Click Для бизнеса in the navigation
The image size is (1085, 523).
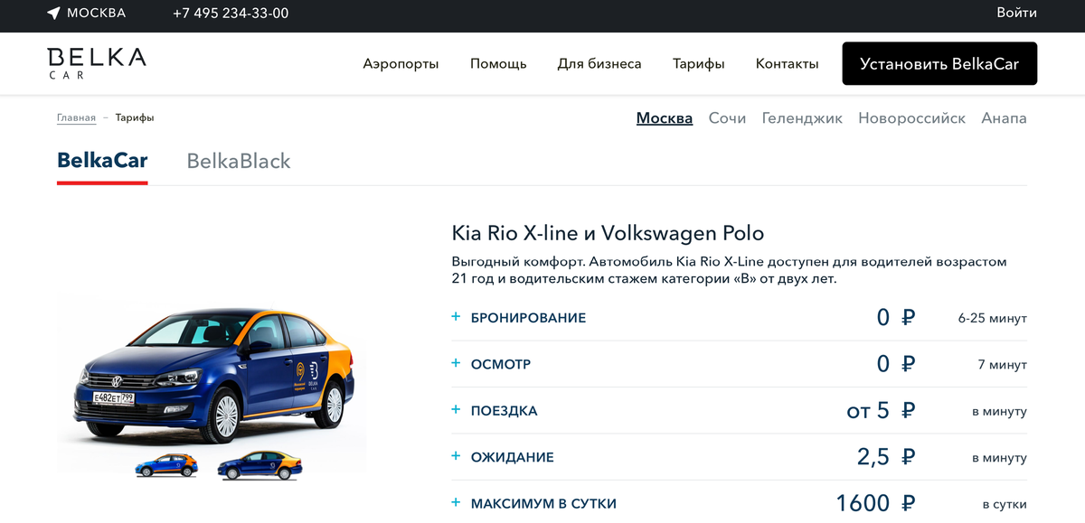click(600, 63)
